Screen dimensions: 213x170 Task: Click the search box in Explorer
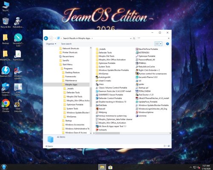pyautogui.click(x=152, y=38)
